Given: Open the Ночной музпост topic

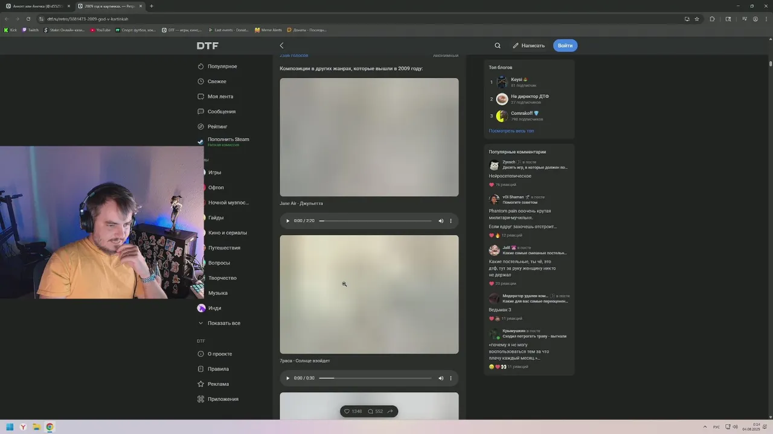Looking at the screenshot, I should (228, 203).
